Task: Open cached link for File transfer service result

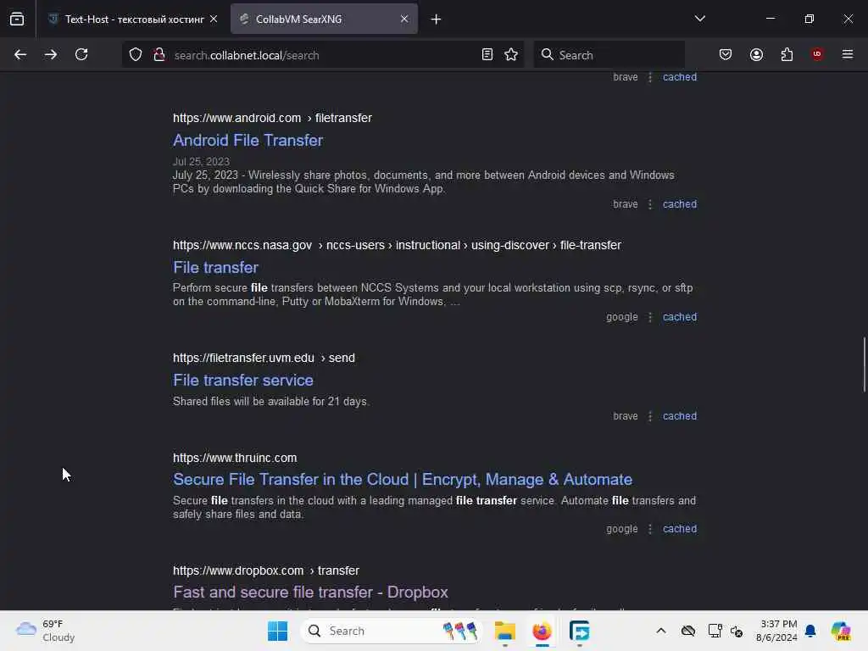Action: pyautogui.click(x=680, y=416)
